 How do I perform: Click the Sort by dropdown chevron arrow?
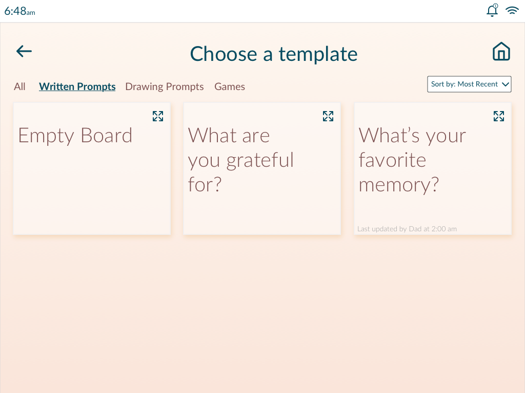click(506, 84)
